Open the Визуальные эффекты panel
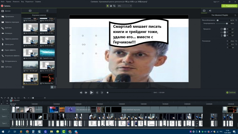The height and width of the screenshot is (134, 238). point(11,56)
